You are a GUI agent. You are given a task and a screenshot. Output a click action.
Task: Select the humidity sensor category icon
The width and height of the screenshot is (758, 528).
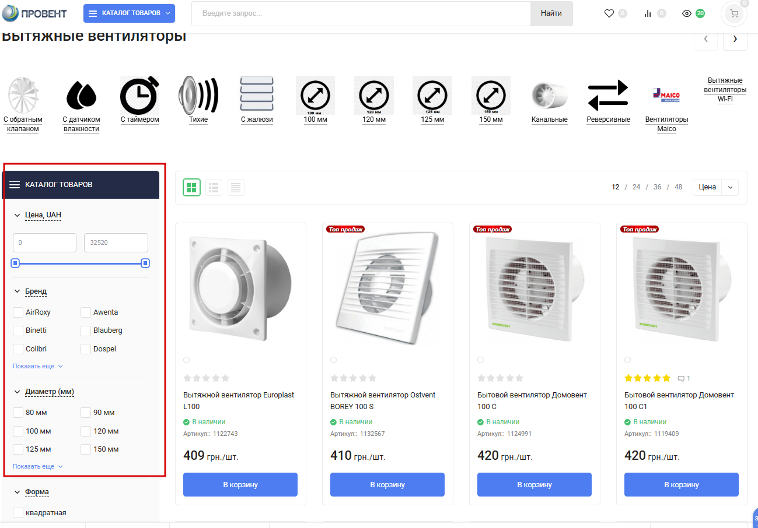click(x=81, y=97)
